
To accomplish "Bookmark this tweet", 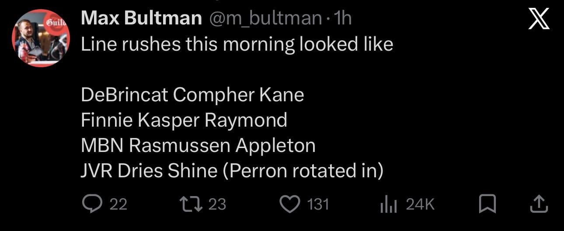I will (x=487, y=204).
